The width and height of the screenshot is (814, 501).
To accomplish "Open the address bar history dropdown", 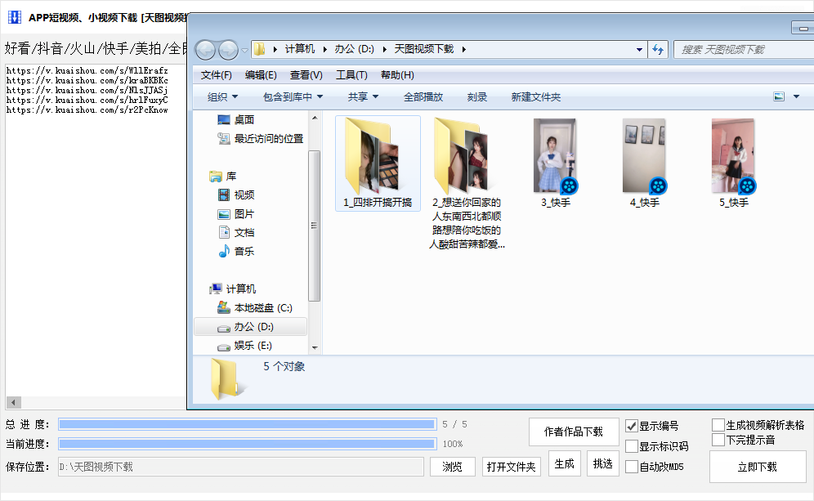I will click(639, 50).
